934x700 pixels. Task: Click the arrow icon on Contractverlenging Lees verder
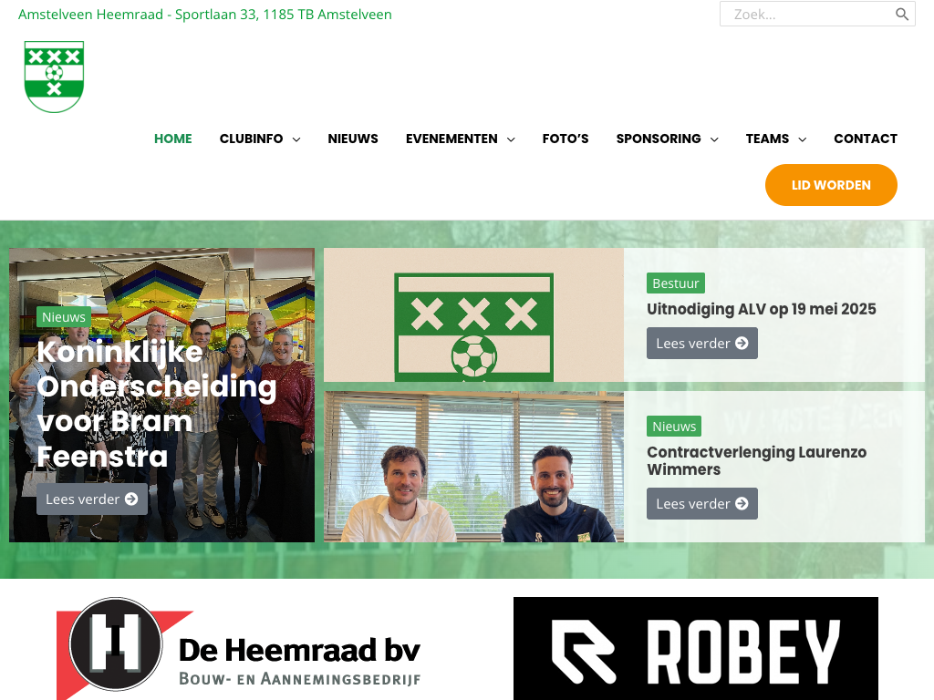click(742, 503)
